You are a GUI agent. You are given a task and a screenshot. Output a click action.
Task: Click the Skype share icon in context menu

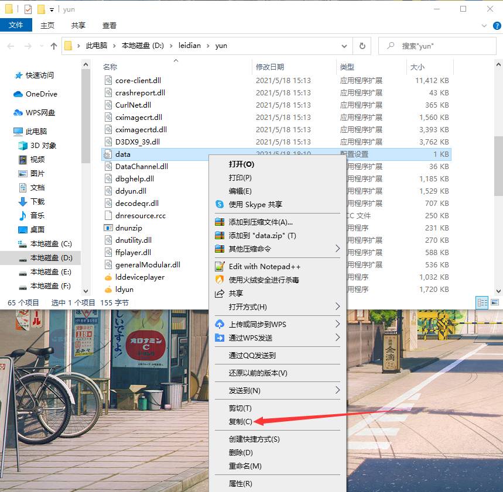pyautogui.click(x=220, y=204)
